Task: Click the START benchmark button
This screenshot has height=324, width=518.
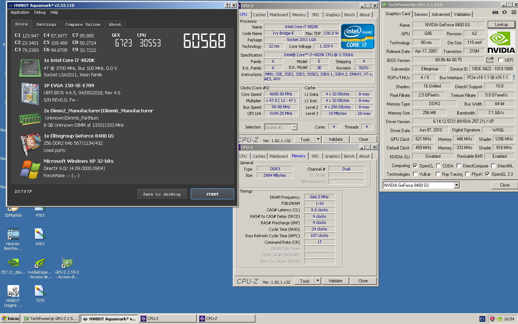Action: coord(212,194)
